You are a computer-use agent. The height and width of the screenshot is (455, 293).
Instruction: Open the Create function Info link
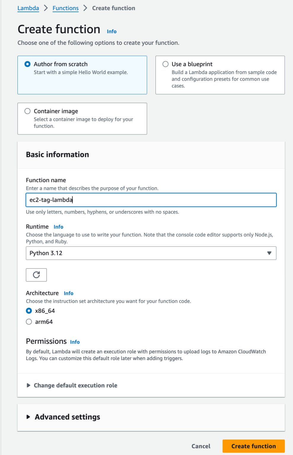tap(111, 31)
